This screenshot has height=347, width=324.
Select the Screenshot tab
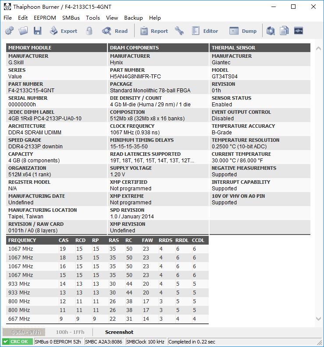[x=119, y=332]
